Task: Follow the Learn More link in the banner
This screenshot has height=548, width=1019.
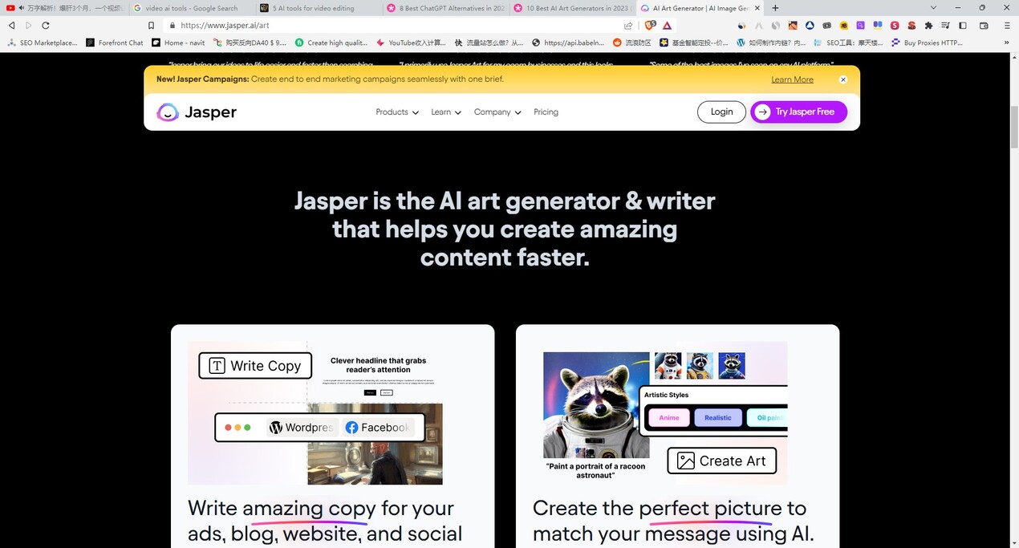Action: [792, 79]
